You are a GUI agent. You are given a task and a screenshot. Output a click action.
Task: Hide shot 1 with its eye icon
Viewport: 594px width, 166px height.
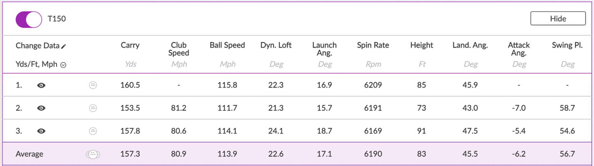tap(41, 85)
